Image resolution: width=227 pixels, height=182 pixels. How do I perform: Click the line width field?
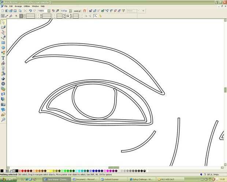64,11
